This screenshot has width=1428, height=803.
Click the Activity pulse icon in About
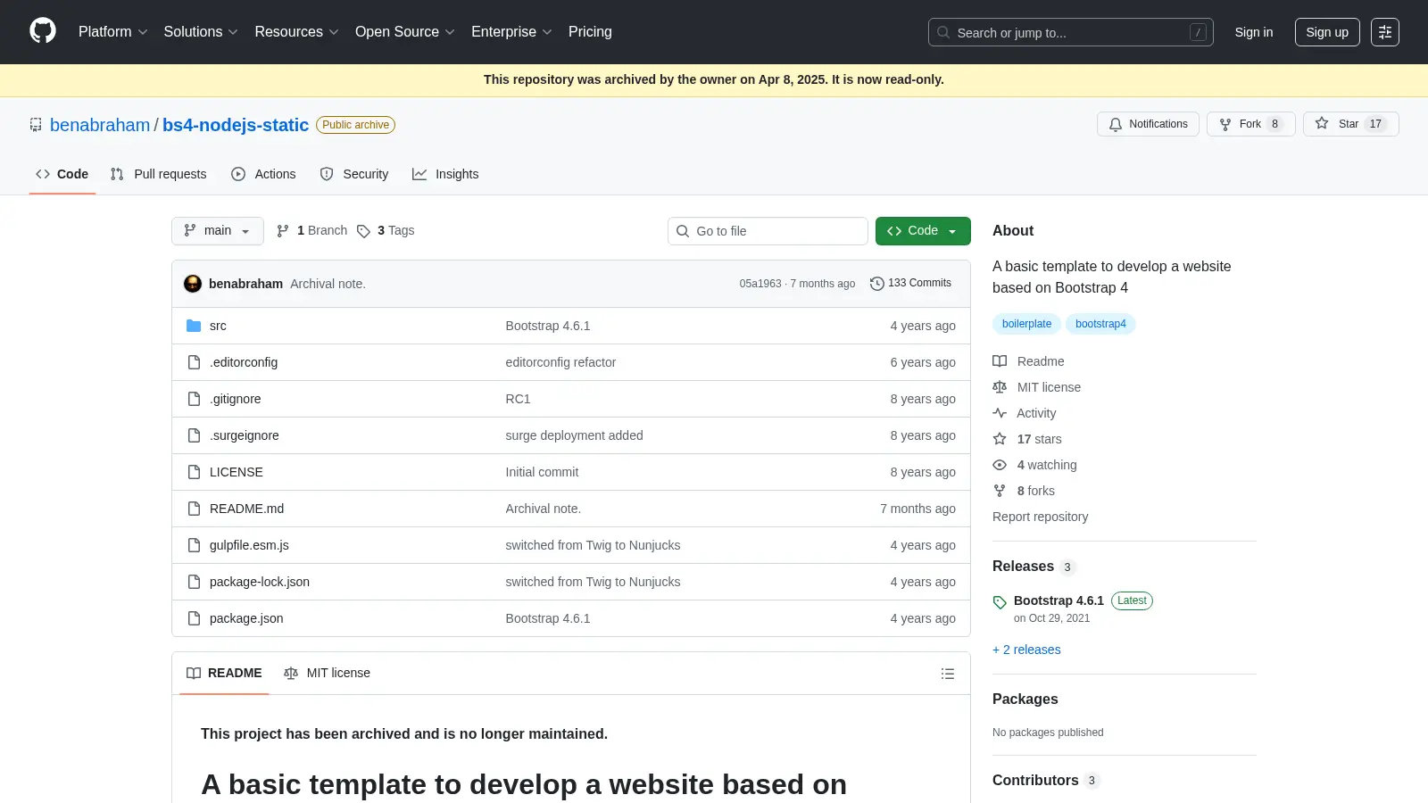point(1000,413)
